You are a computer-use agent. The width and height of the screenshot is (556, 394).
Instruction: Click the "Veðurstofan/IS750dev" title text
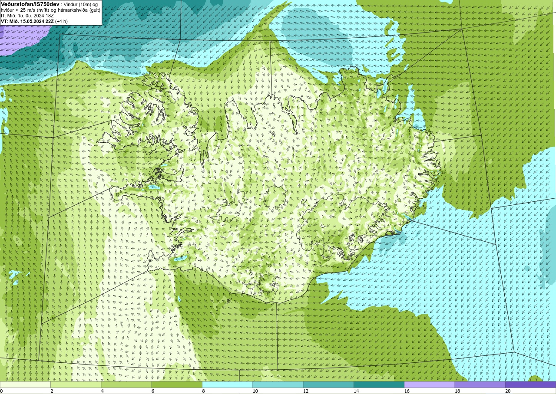pos(30,4)
